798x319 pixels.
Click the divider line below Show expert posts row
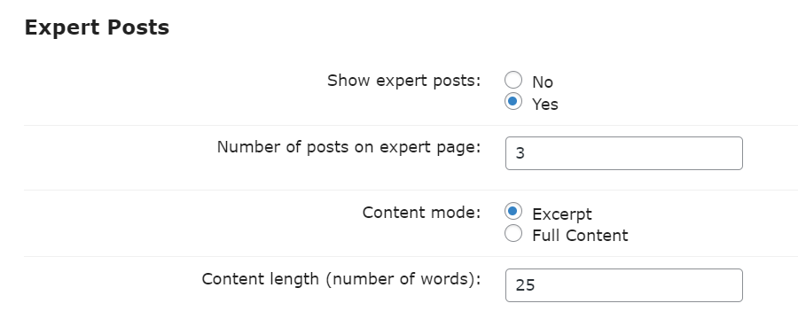click(411, 125)
